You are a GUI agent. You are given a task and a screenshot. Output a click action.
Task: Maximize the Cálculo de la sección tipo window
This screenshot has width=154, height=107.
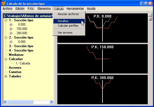tap(146, 4)
